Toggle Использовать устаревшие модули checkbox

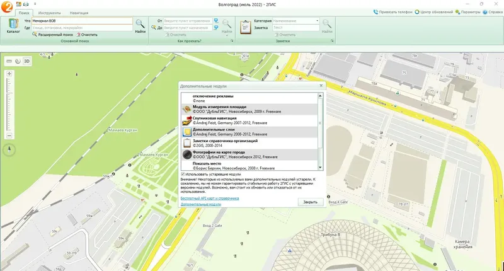(x=183, y=174)
